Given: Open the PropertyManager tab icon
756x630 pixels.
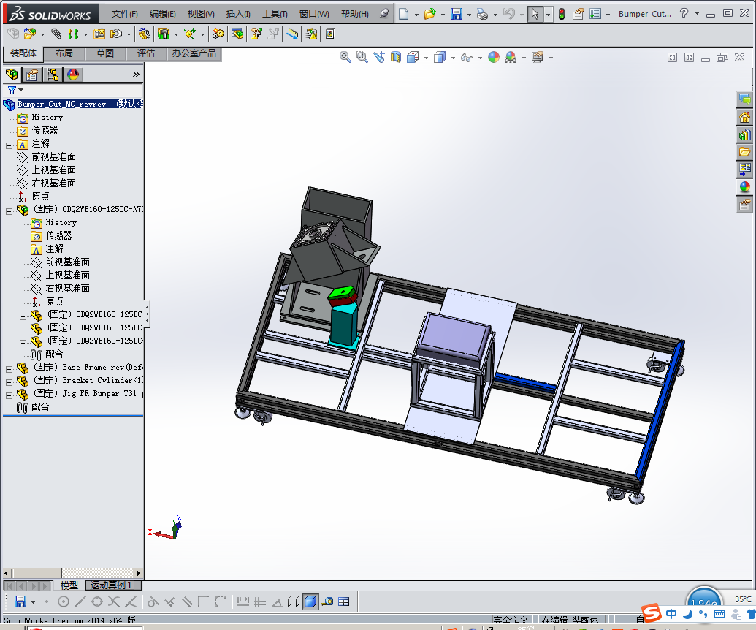Looking at the screenshot, I should (32, 75).
